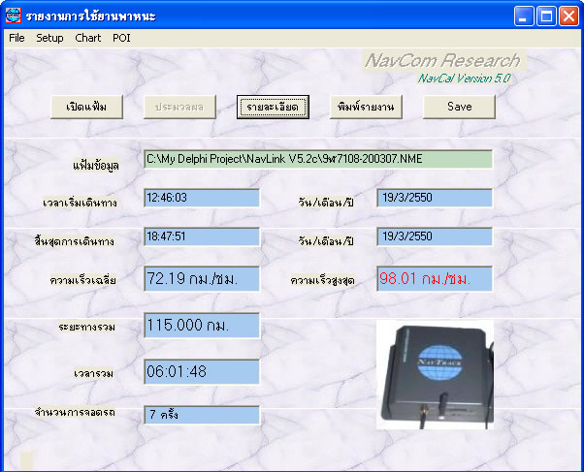Click the ความเร็วเฉลี่ย label
The height and width of the screenshot is (472, 584).
coord(82,280)
